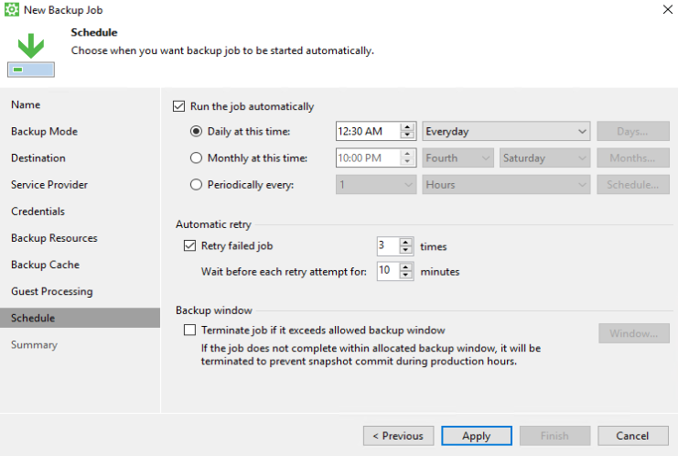
Task: Decrease the retry wait minutes value
Action: click(406, 276)
